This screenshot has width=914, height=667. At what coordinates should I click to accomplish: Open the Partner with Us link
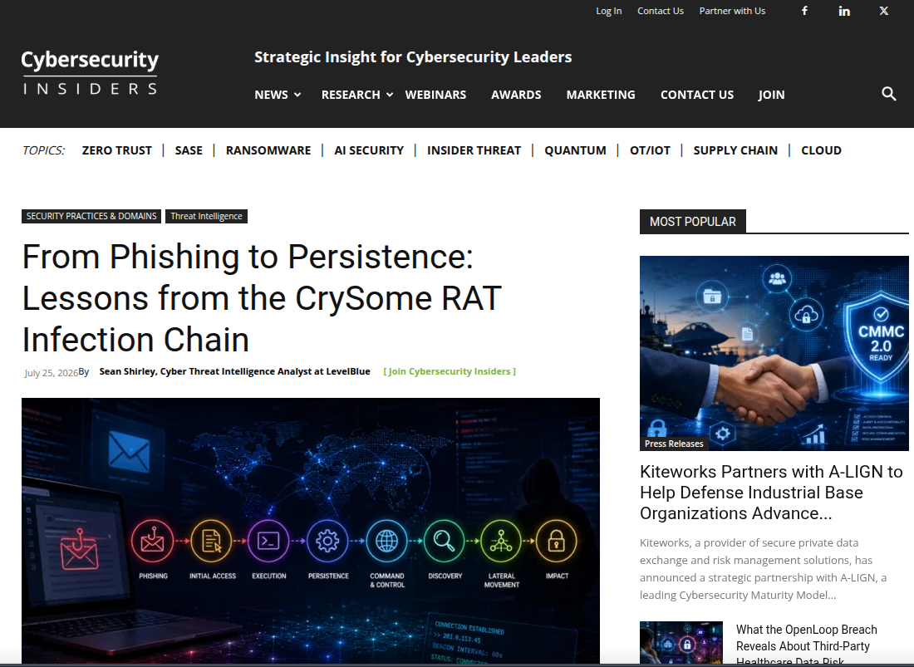pyautogui.click(x=732, y=11)
